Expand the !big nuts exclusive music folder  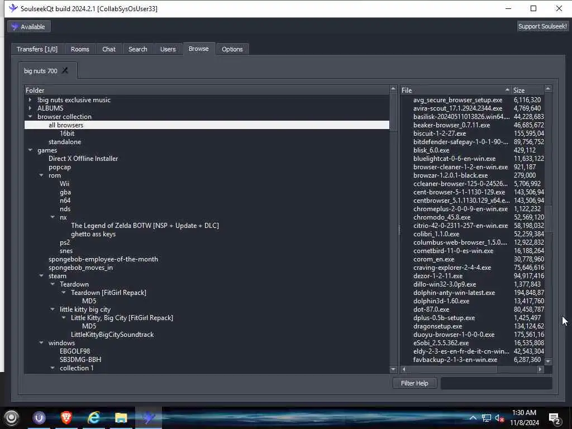point(30,99)
